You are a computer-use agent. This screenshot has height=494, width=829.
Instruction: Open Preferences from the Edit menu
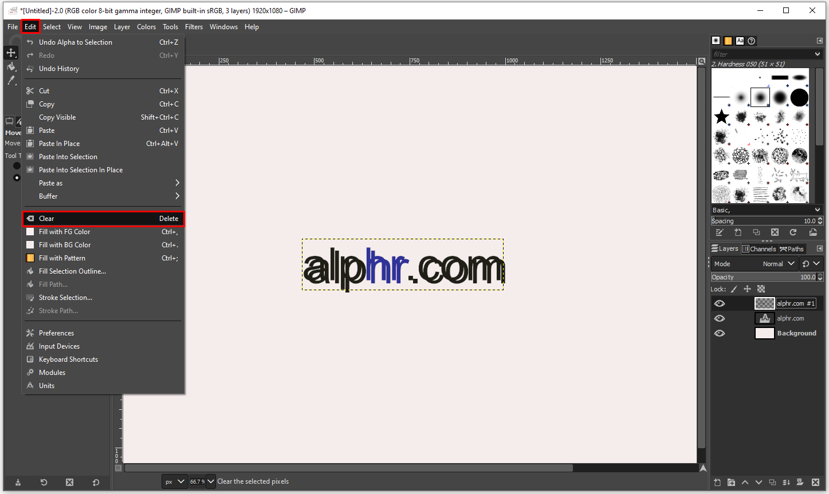103,333
